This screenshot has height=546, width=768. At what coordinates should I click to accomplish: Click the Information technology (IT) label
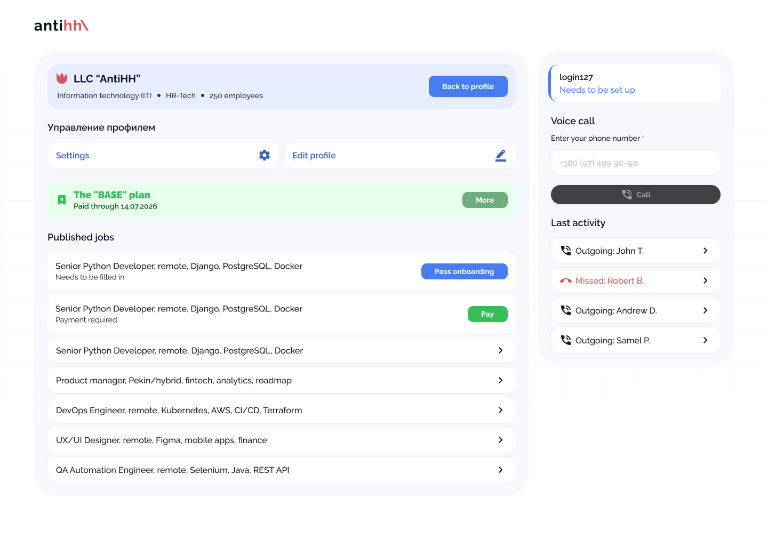(x=105, y=96)
